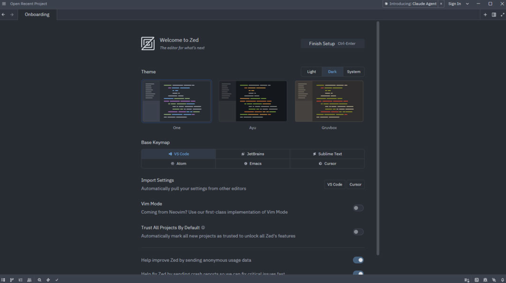Disable anonymous usage data sharing toggle
506x283 pixels.
tap(358, 260)
